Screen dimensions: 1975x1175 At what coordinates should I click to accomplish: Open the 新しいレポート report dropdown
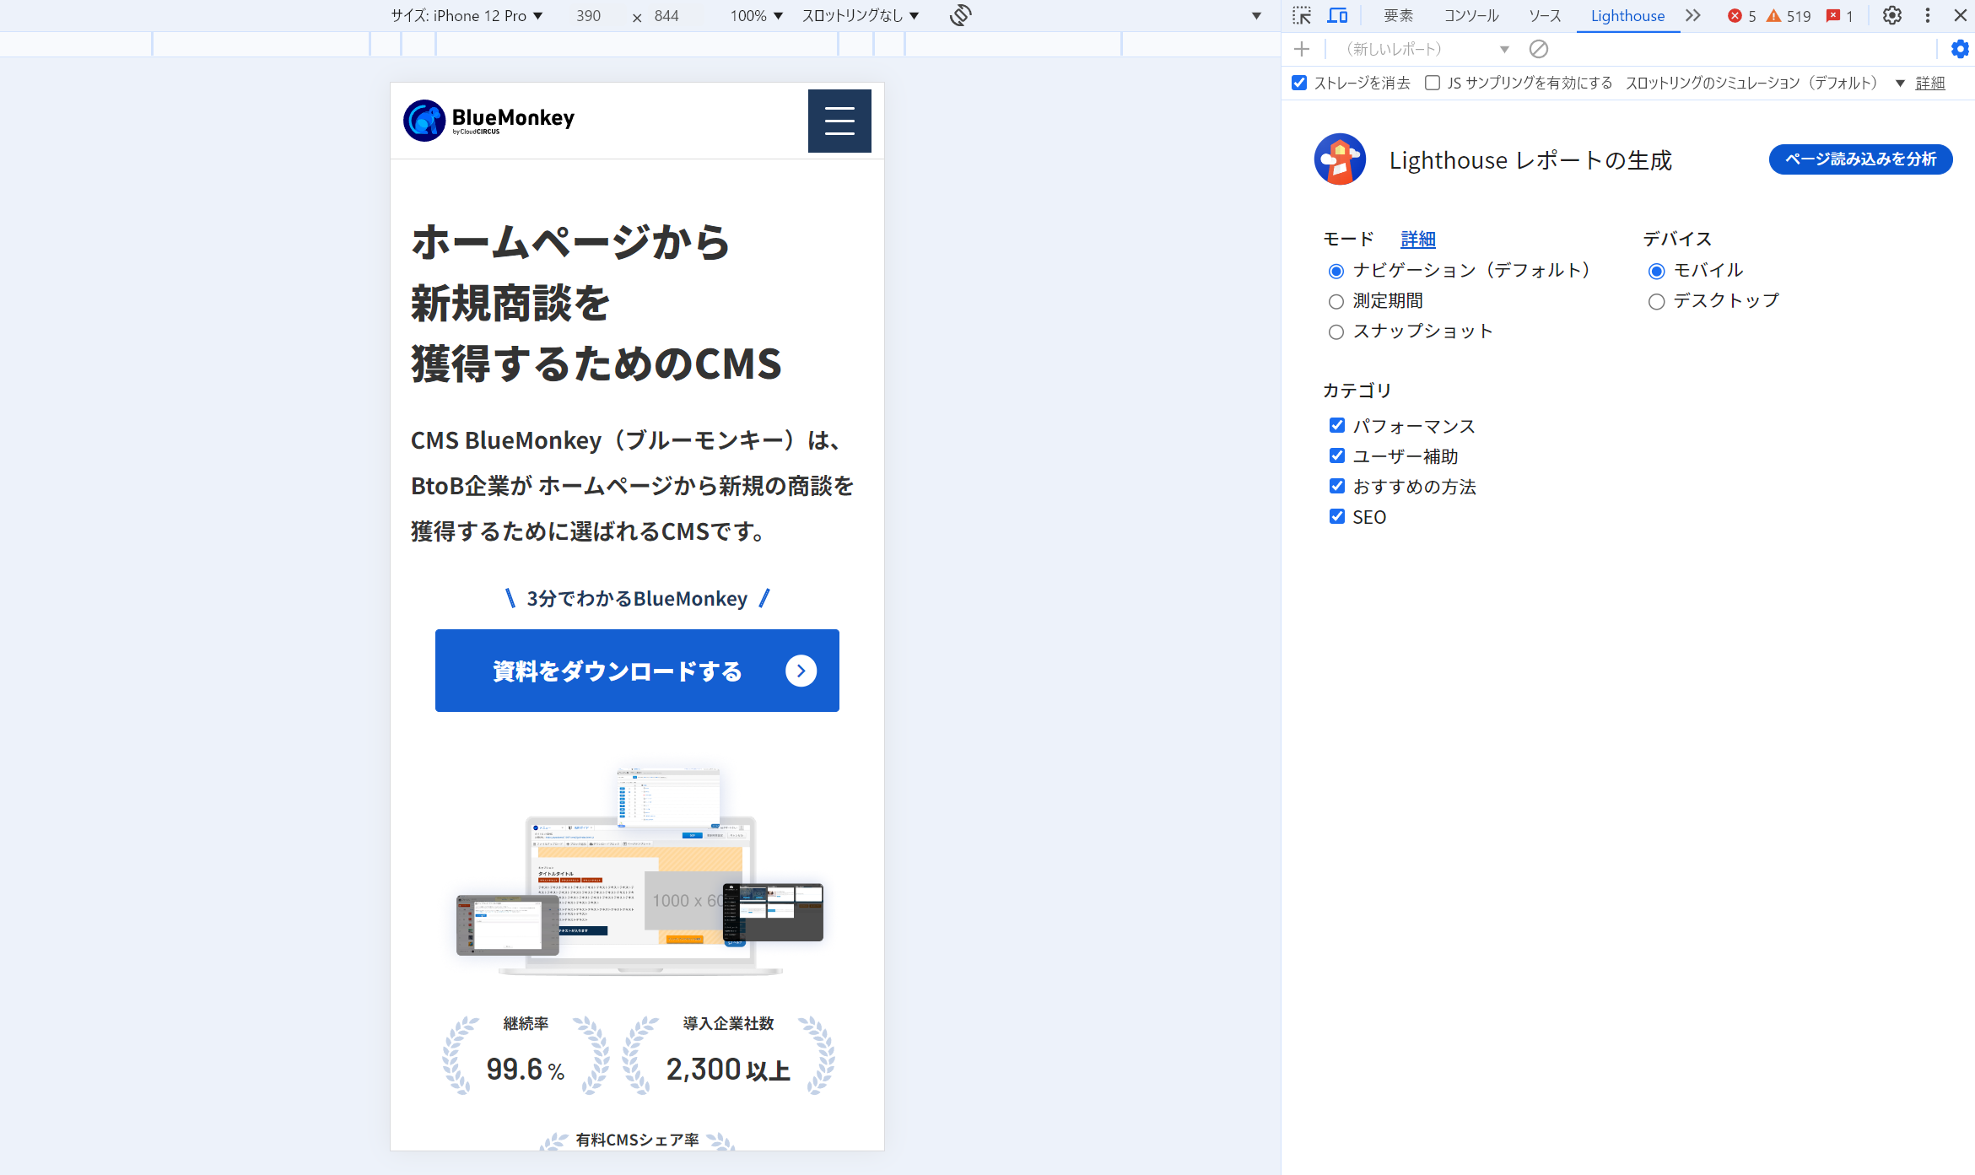[x=1426, y=49]
